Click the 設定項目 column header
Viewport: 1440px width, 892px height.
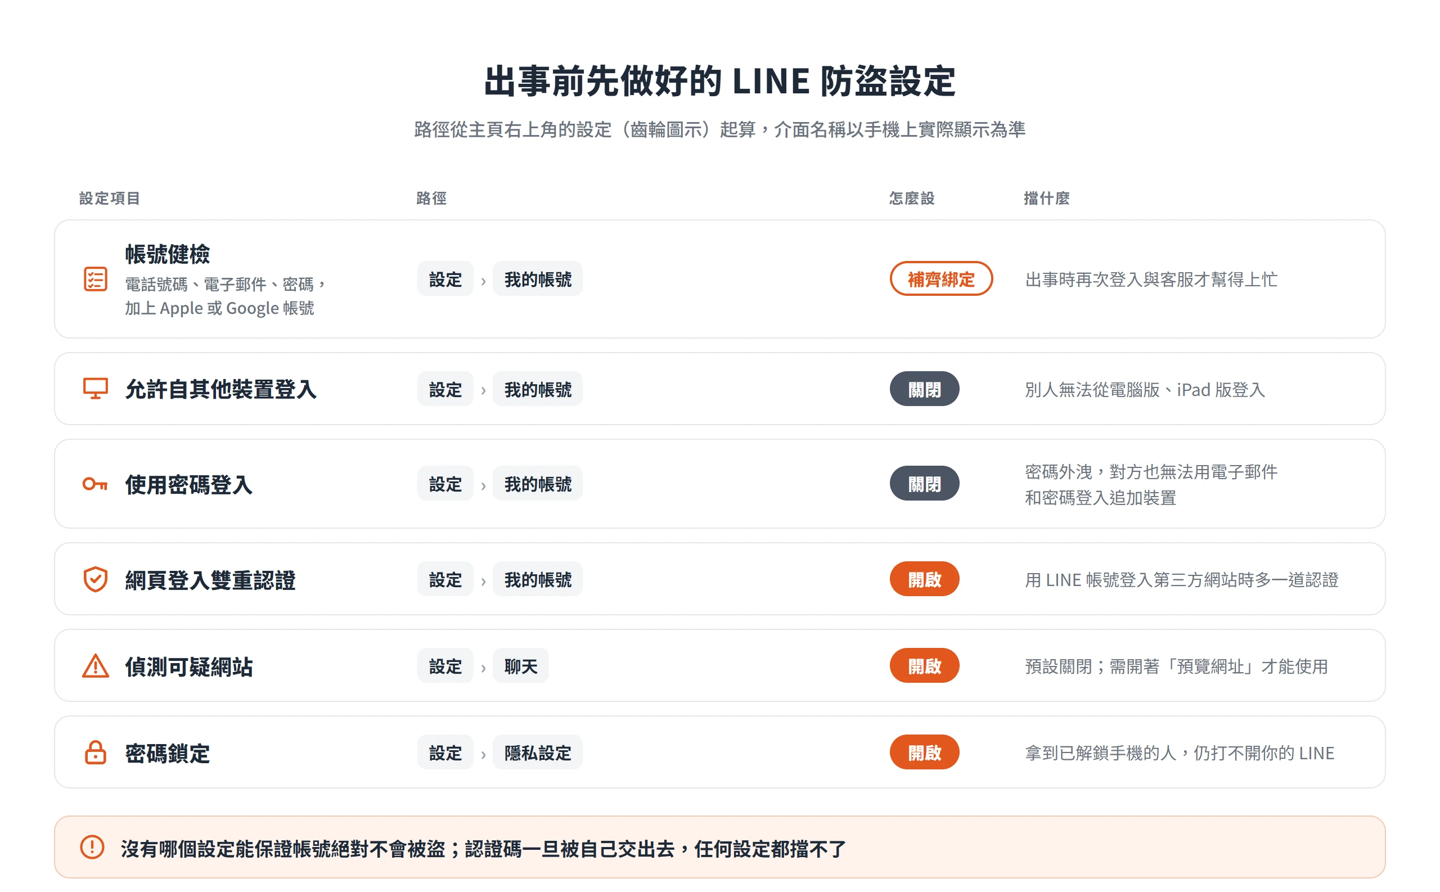[x=110, y=198]
